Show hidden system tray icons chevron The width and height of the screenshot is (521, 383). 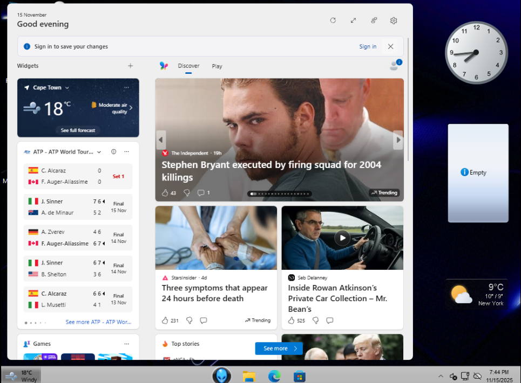pyautogui.click(x=441, y=376)
